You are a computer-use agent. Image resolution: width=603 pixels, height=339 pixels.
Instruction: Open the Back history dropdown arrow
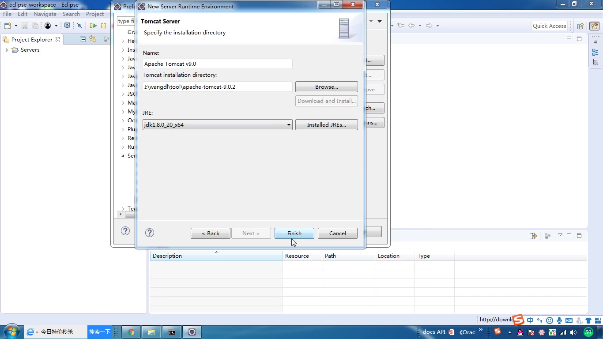point(420,26)
